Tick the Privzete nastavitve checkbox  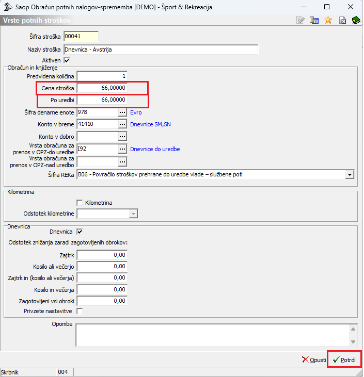coord(80,311)
